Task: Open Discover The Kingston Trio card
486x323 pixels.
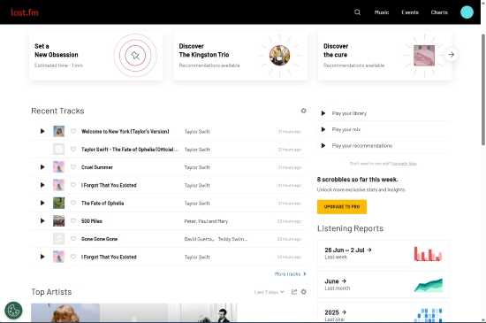Action: (x=240, y=56)
